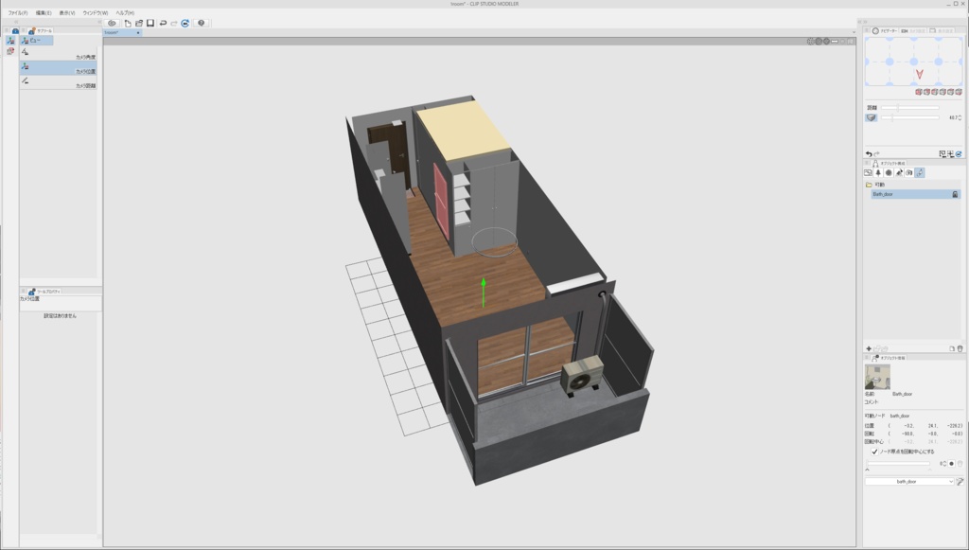
Task: Click the plus icon to add a node
Action: coord(869,348)
